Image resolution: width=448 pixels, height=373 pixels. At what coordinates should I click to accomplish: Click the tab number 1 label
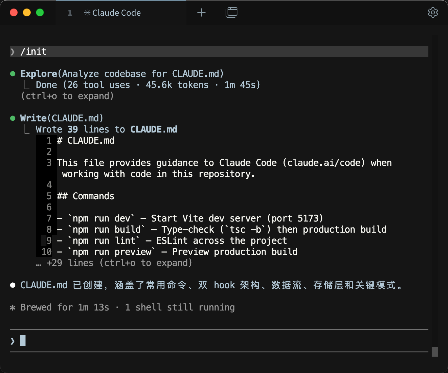pyautogui.click(x=70, y=13)
